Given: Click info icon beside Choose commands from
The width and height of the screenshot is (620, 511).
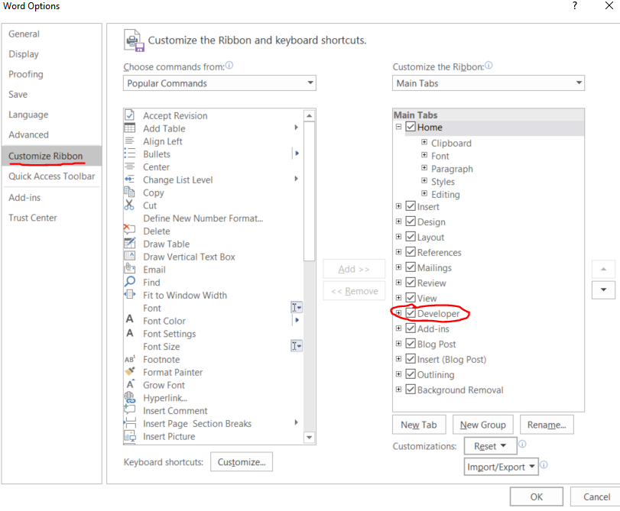Looking at the screenshot, I should coord(229,66).
